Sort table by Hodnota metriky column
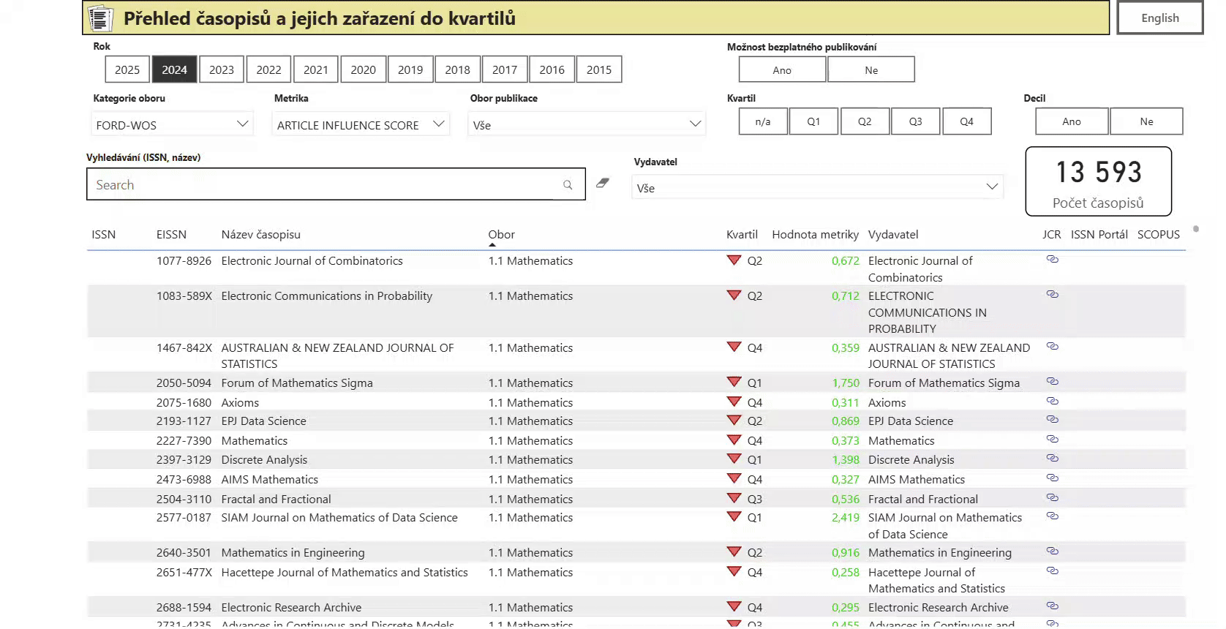 click(x=815, y=234)
